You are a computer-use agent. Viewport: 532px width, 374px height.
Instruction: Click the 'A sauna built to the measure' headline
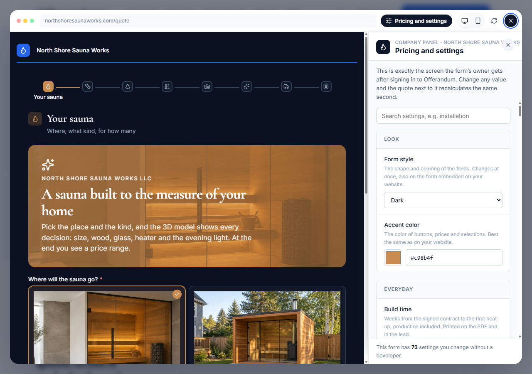144,202
